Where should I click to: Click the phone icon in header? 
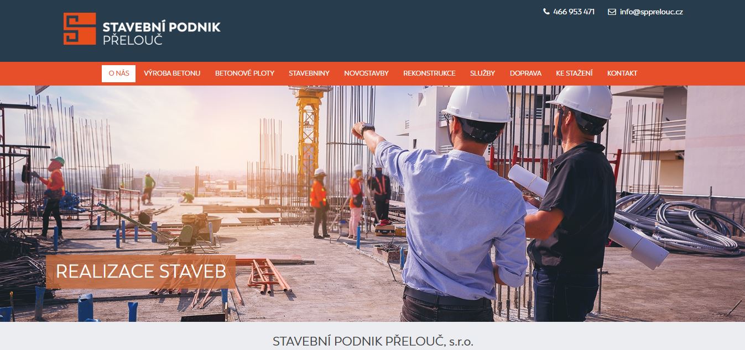point(546,12)
